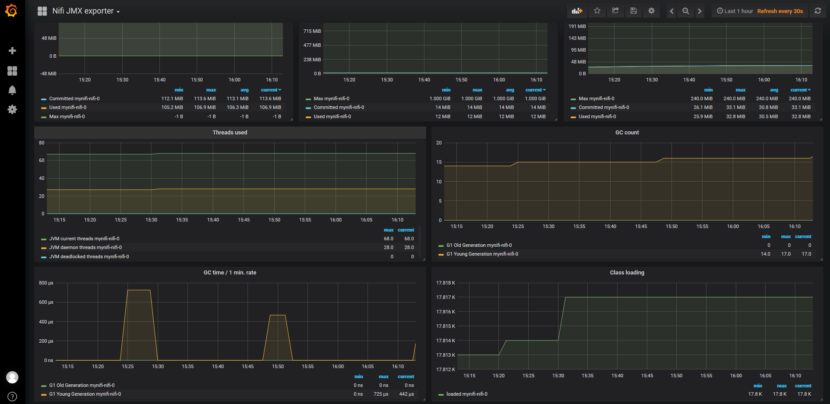Save dashboard using the floppy disk icon
The height and width of the screenshot is (404, 830).
tap(633, 11)
